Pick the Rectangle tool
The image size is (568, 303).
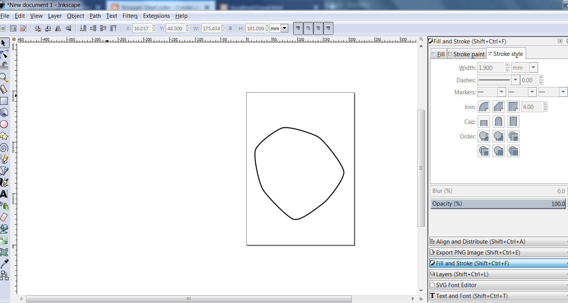pos(5,101)
